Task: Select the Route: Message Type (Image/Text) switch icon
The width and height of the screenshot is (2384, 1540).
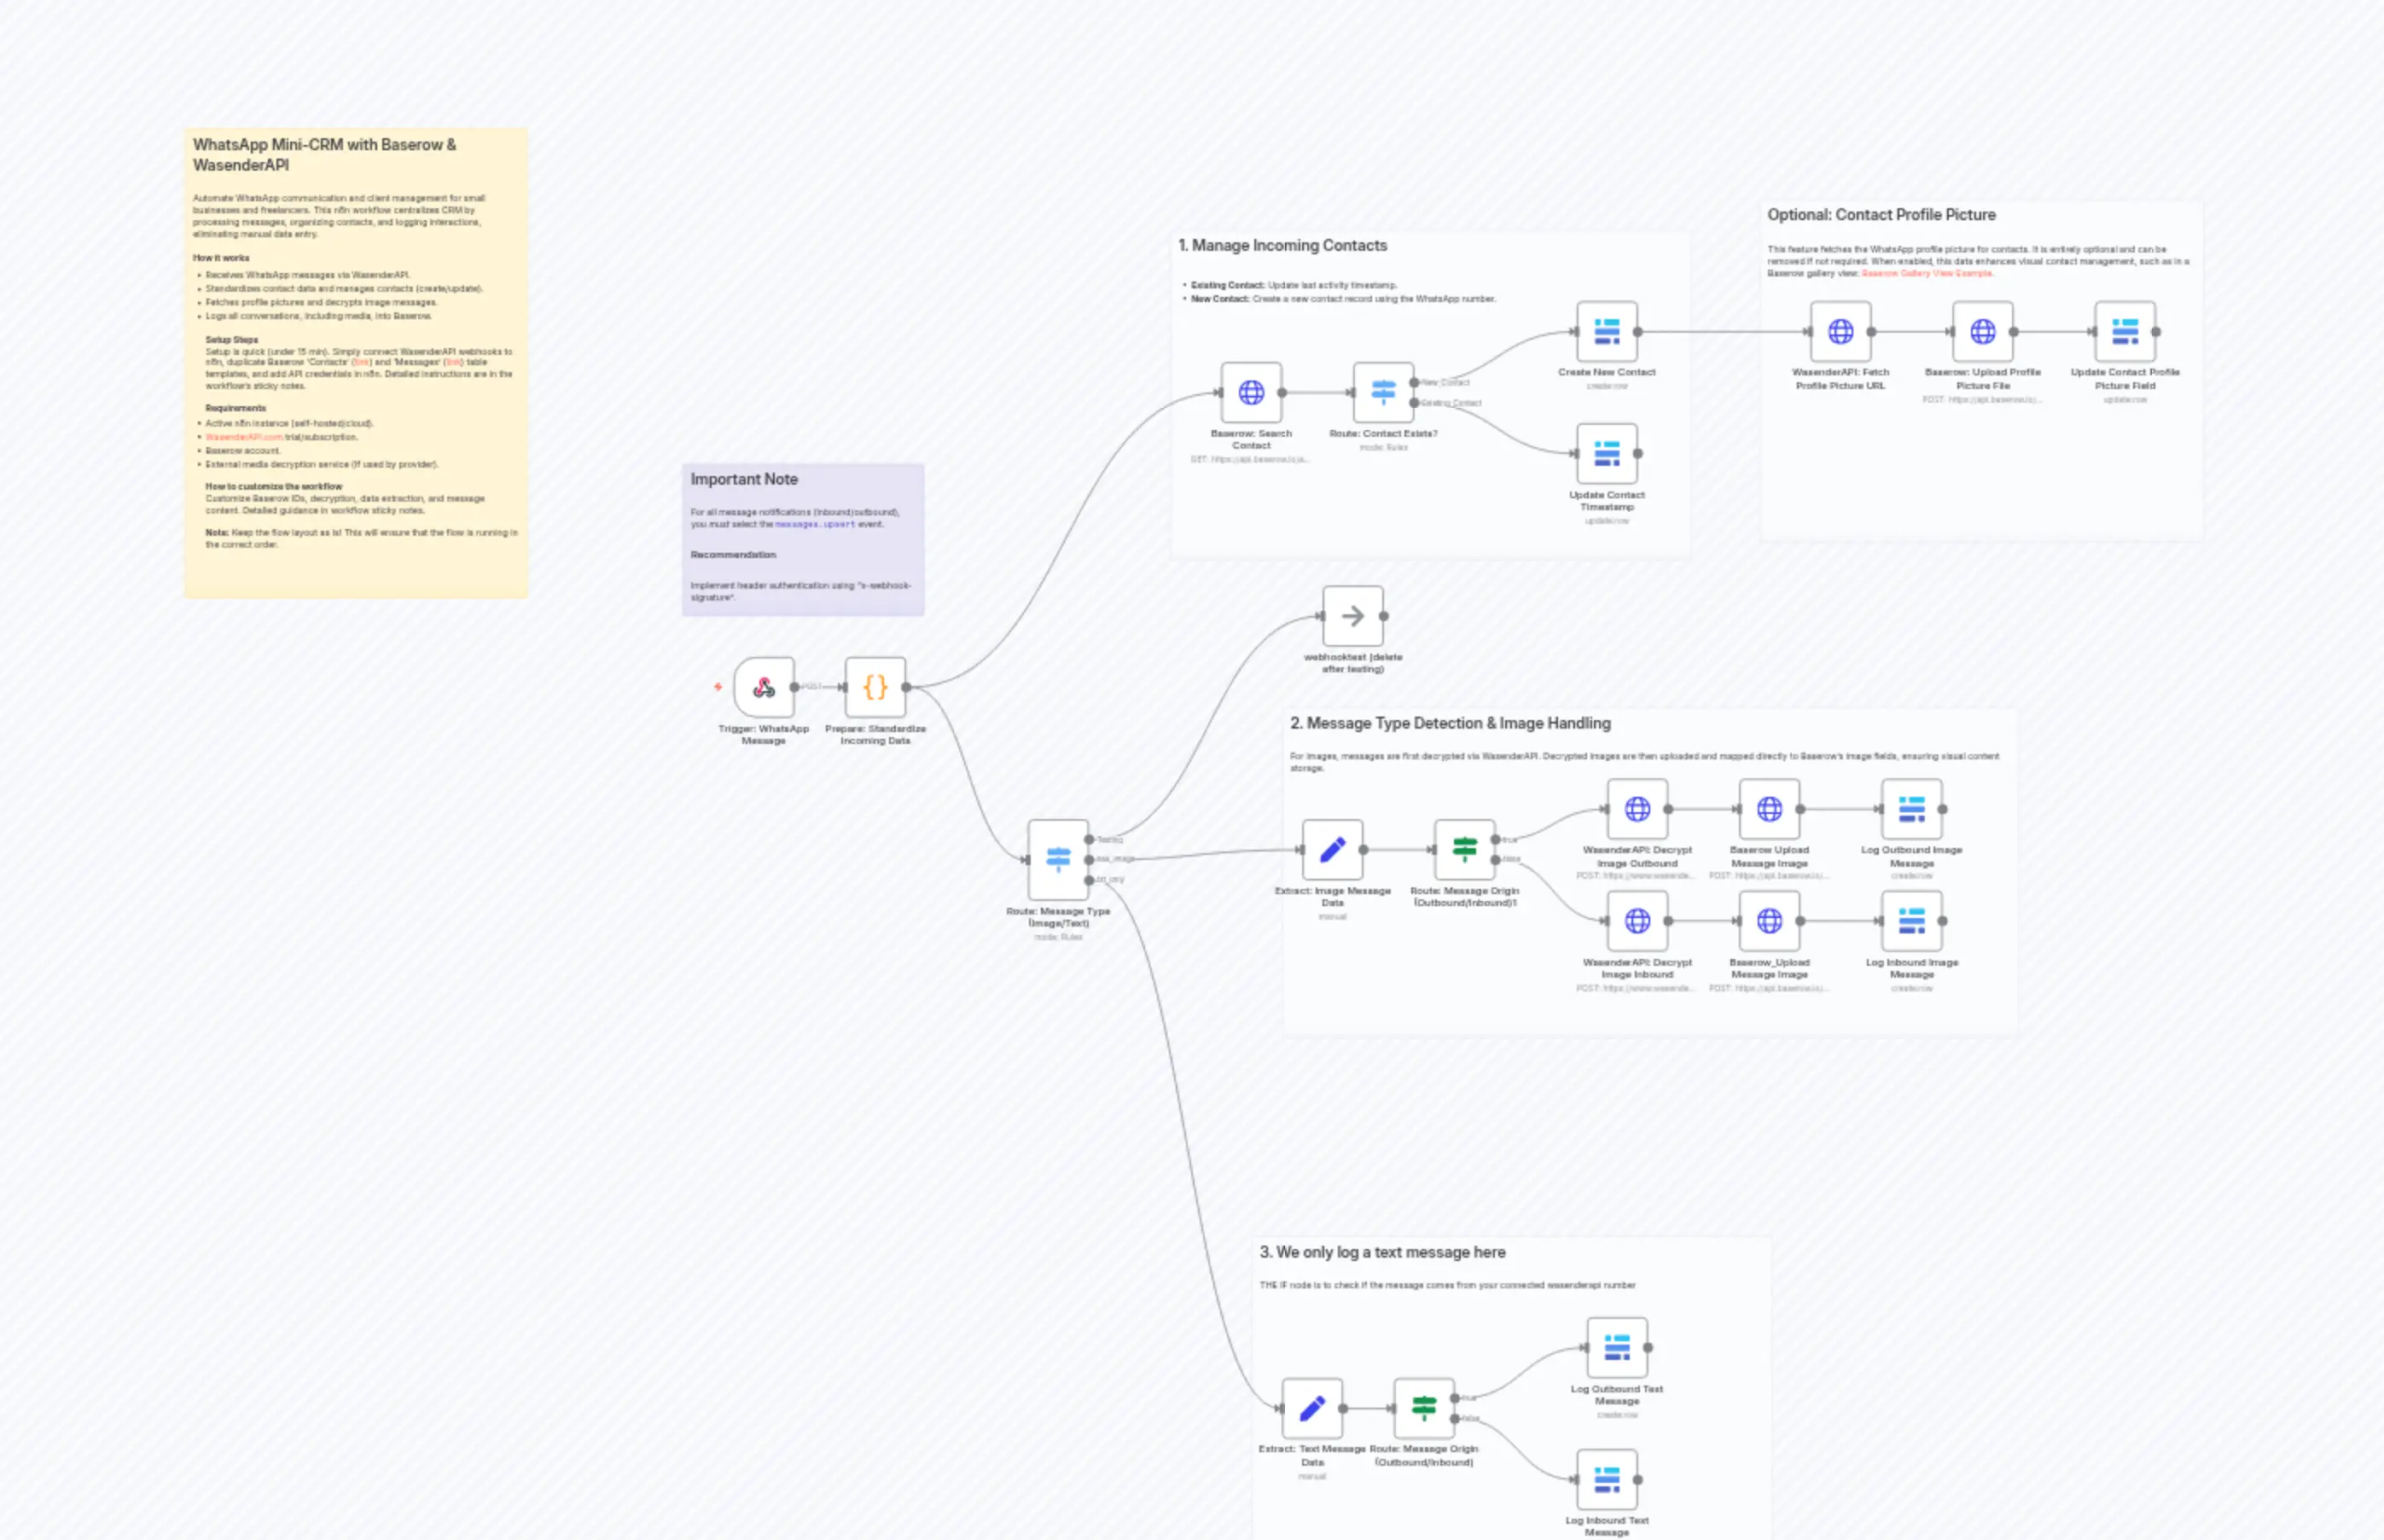Action: tap(1058, 858)
